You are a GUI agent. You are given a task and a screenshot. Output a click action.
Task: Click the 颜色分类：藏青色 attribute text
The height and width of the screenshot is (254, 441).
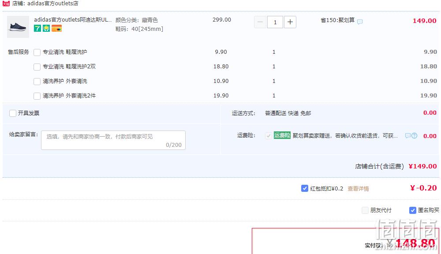(137, 20)
